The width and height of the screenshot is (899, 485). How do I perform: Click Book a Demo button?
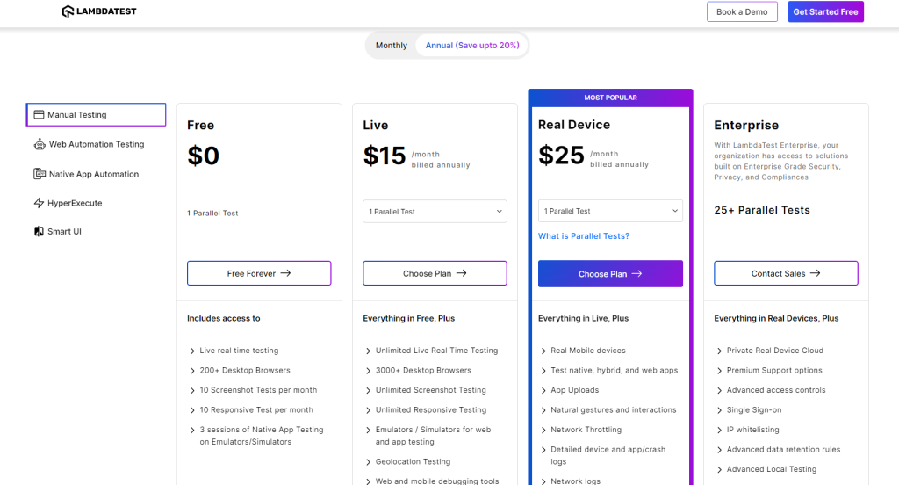pos(742,11)
